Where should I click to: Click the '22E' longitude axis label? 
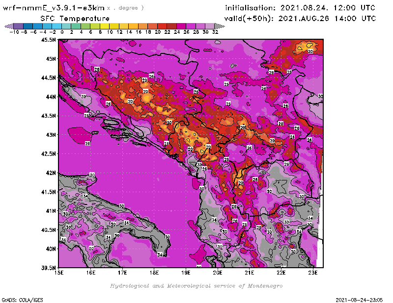(281, 273)
